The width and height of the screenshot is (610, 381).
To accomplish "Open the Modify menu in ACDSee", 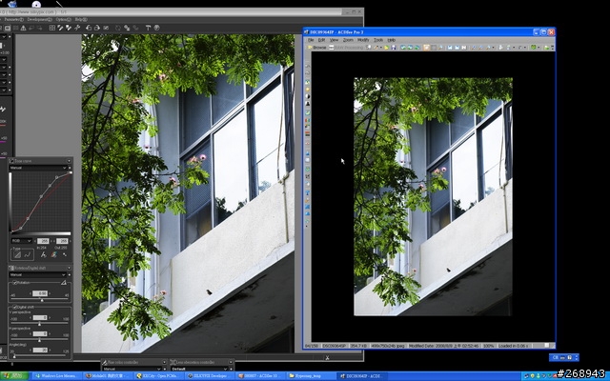I will pyautogui.click(x=363, y=40).
